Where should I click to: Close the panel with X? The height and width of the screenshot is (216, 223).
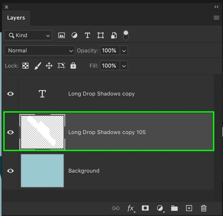click(7, 7)
